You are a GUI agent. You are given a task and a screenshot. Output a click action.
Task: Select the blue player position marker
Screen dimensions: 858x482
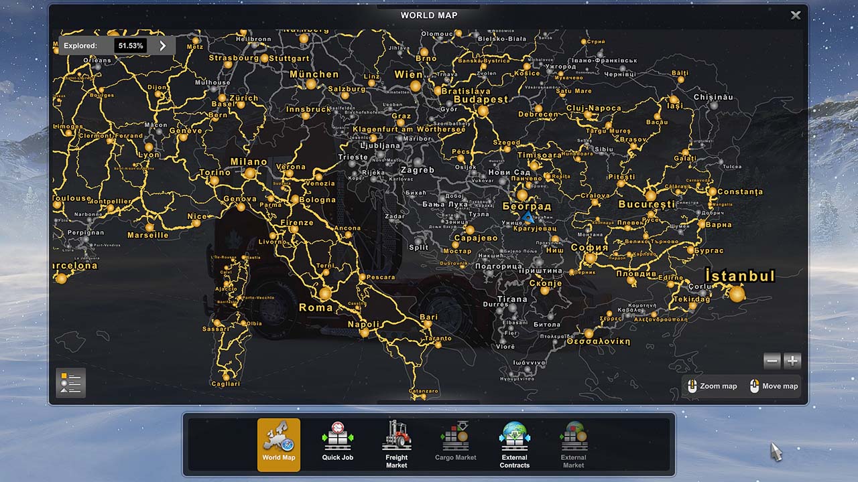528,218
